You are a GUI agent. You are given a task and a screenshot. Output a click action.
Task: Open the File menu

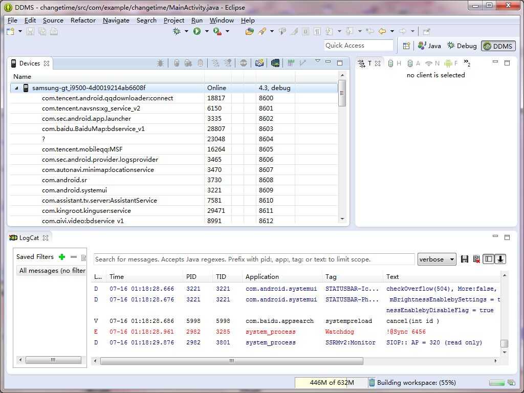[12, 20]
